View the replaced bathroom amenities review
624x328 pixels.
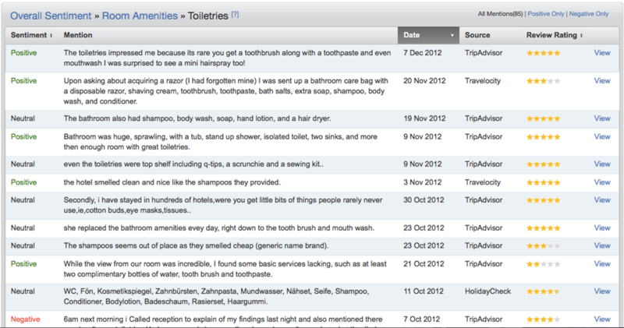(x=602, y=228)
